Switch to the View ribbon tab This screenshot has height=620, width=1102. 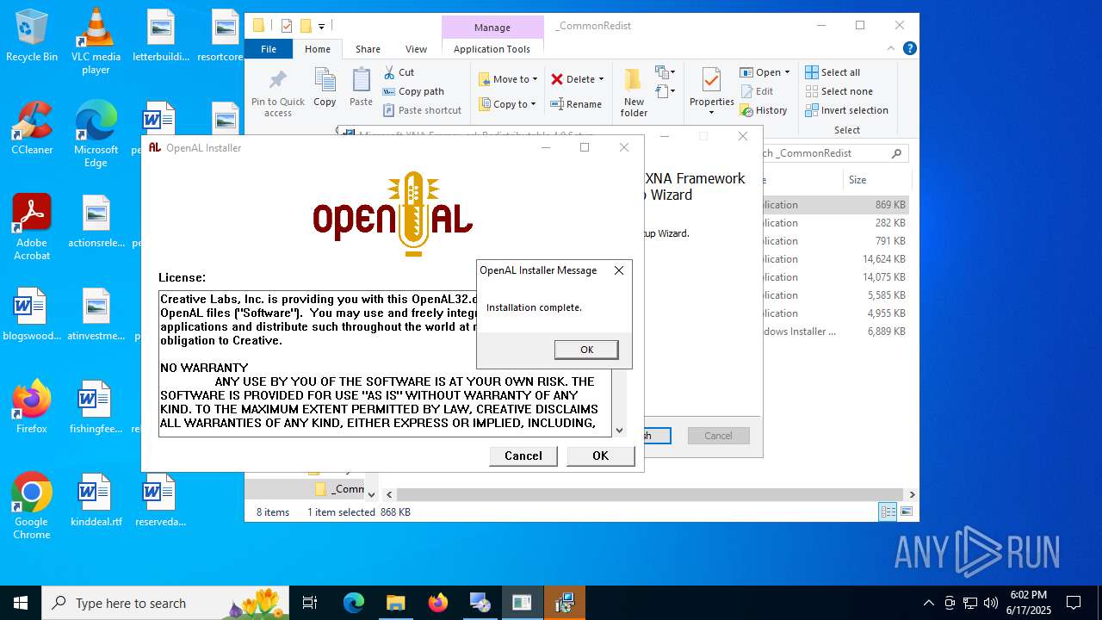tap(416, 49)
